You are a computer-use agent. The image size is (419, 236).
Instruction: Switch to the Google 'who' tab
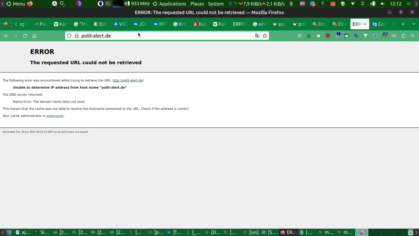[260, 24]
